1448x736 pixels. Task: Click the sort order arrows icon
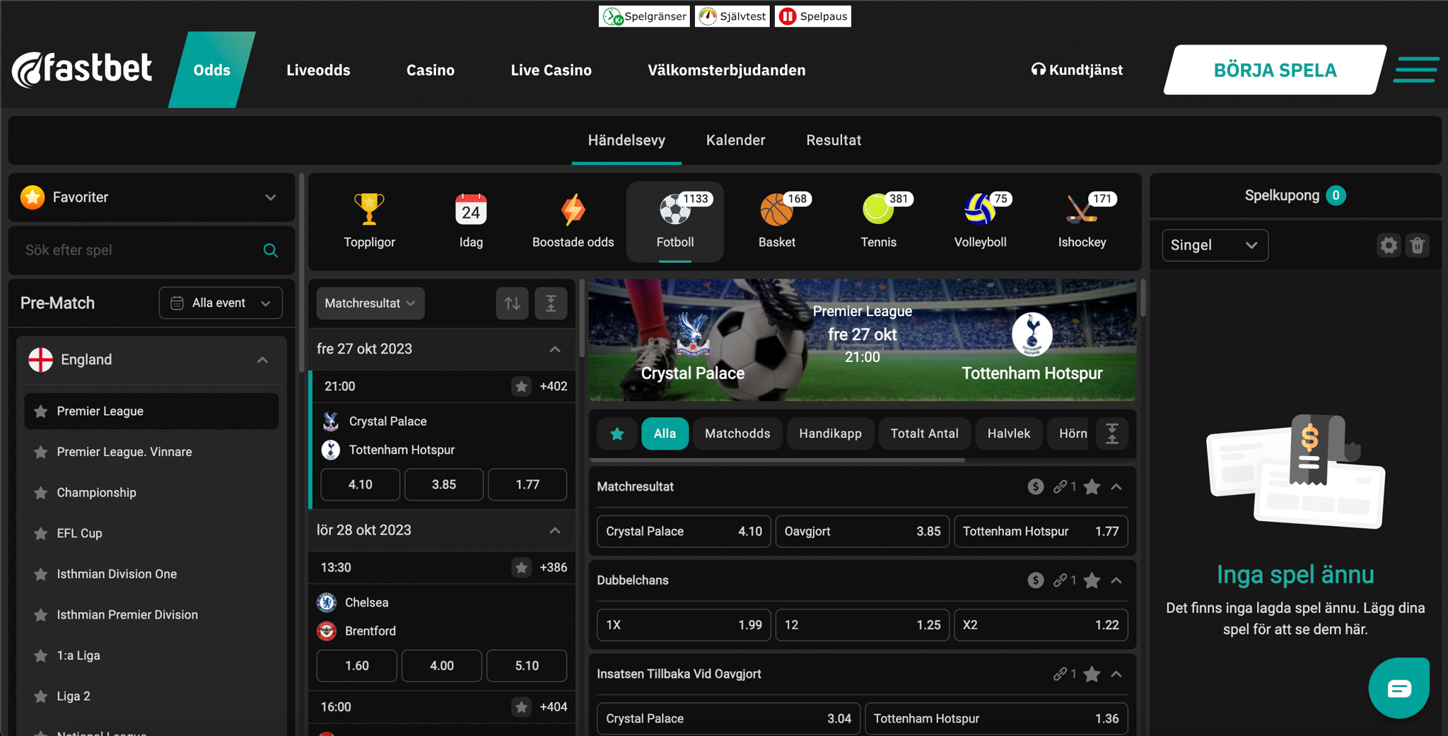point(512,303)
